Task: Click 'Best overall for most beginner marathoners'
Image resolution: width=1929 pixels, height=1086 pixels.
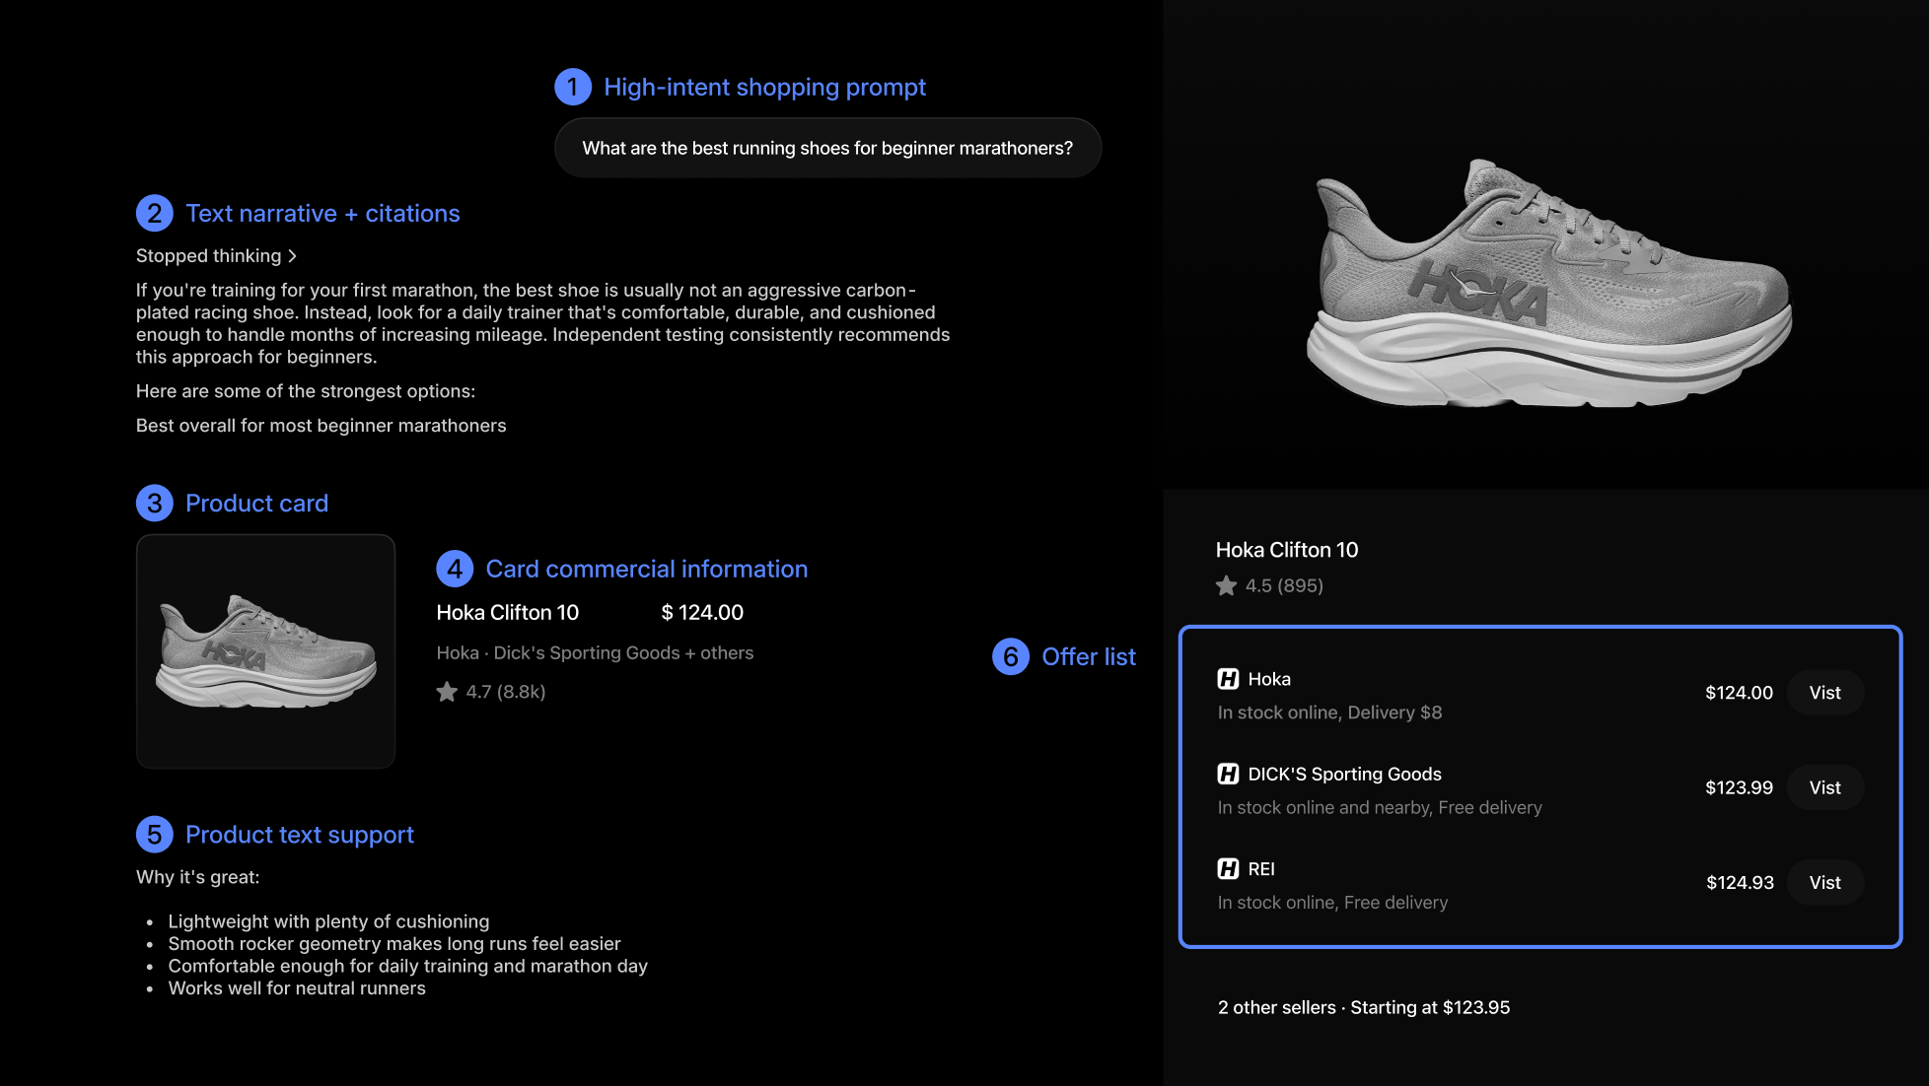Action: 321,426
